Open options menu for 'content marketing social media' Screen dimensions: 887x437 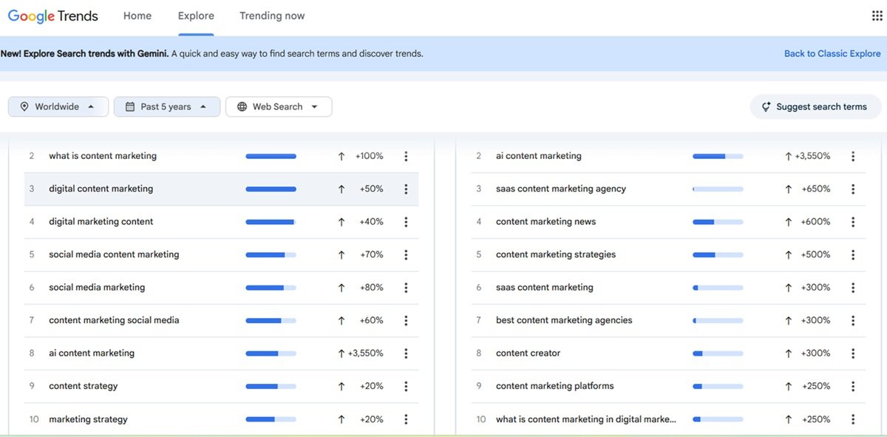pyautogui.click(x=406, y=320)
